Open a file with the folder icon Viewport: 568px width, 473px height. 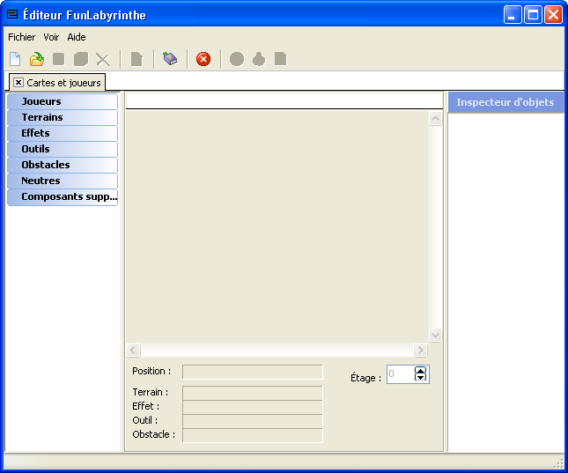(37, 59)
